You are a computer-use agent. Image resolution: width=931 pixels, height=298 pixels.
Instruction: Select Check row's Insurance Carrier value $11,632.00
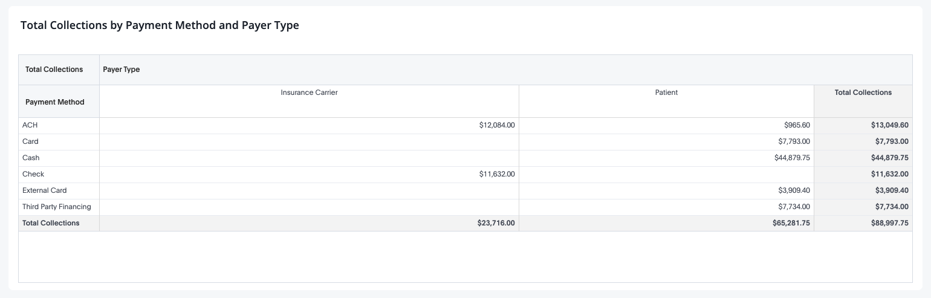498,174
